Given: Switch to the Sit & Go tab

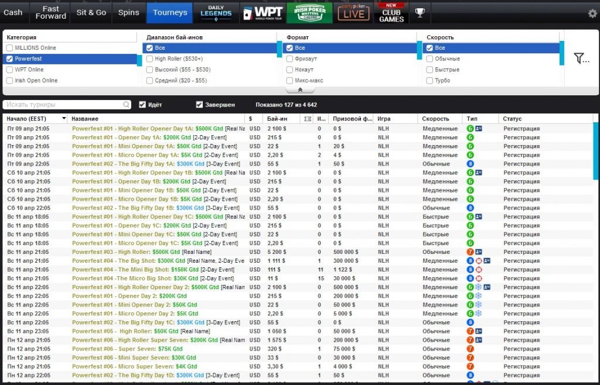Looking at the screenshot, I should (x=91, y=12).
